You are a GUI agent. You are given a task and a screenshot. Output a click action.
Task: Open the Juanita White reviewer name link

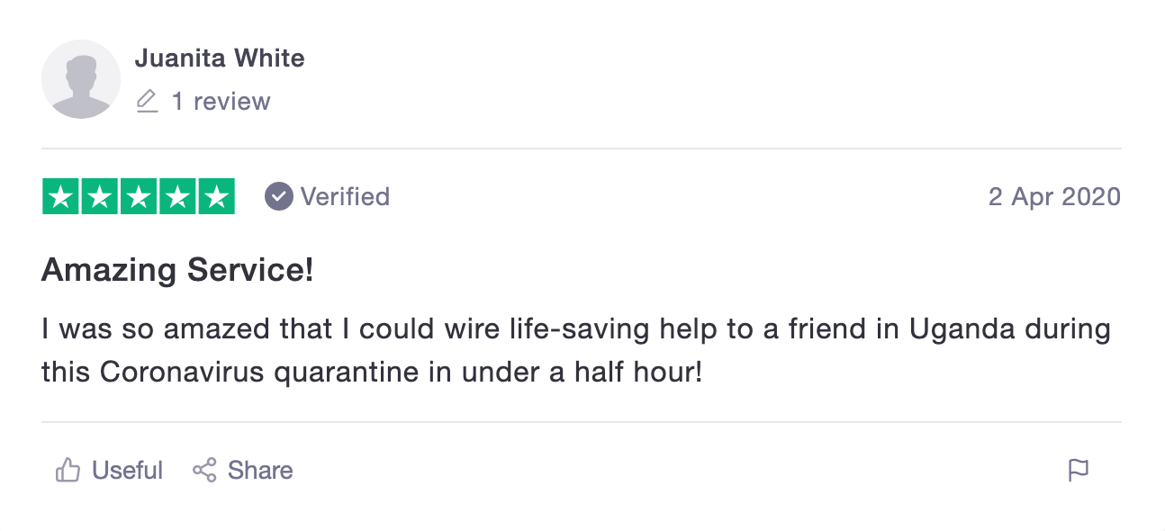click(x=220, y=58)
